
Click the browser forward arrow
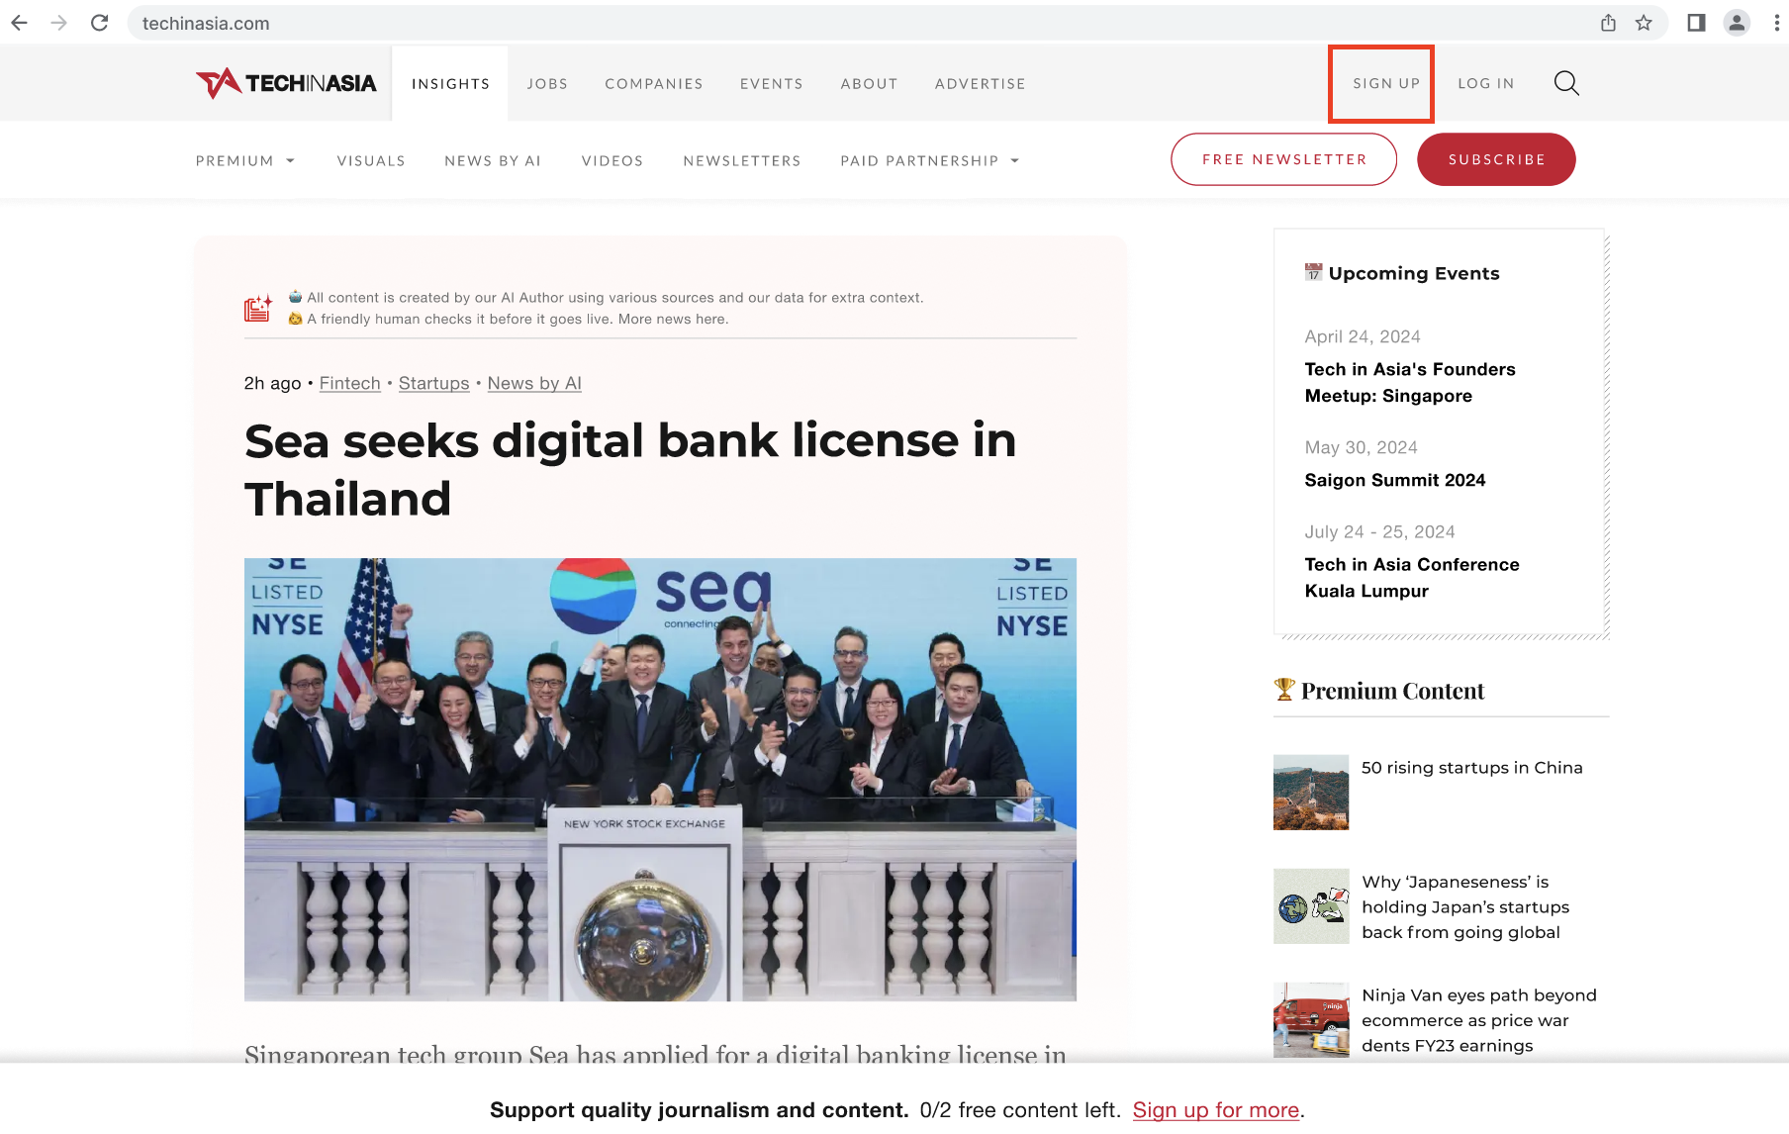point(59,23)
